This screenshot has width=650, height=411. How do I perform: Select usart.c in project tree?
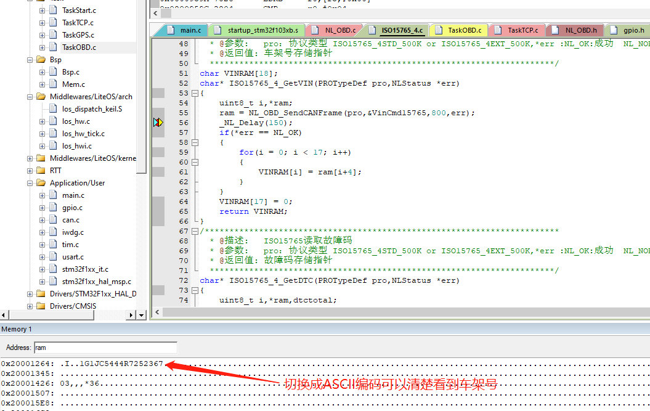tap(73, 257)
